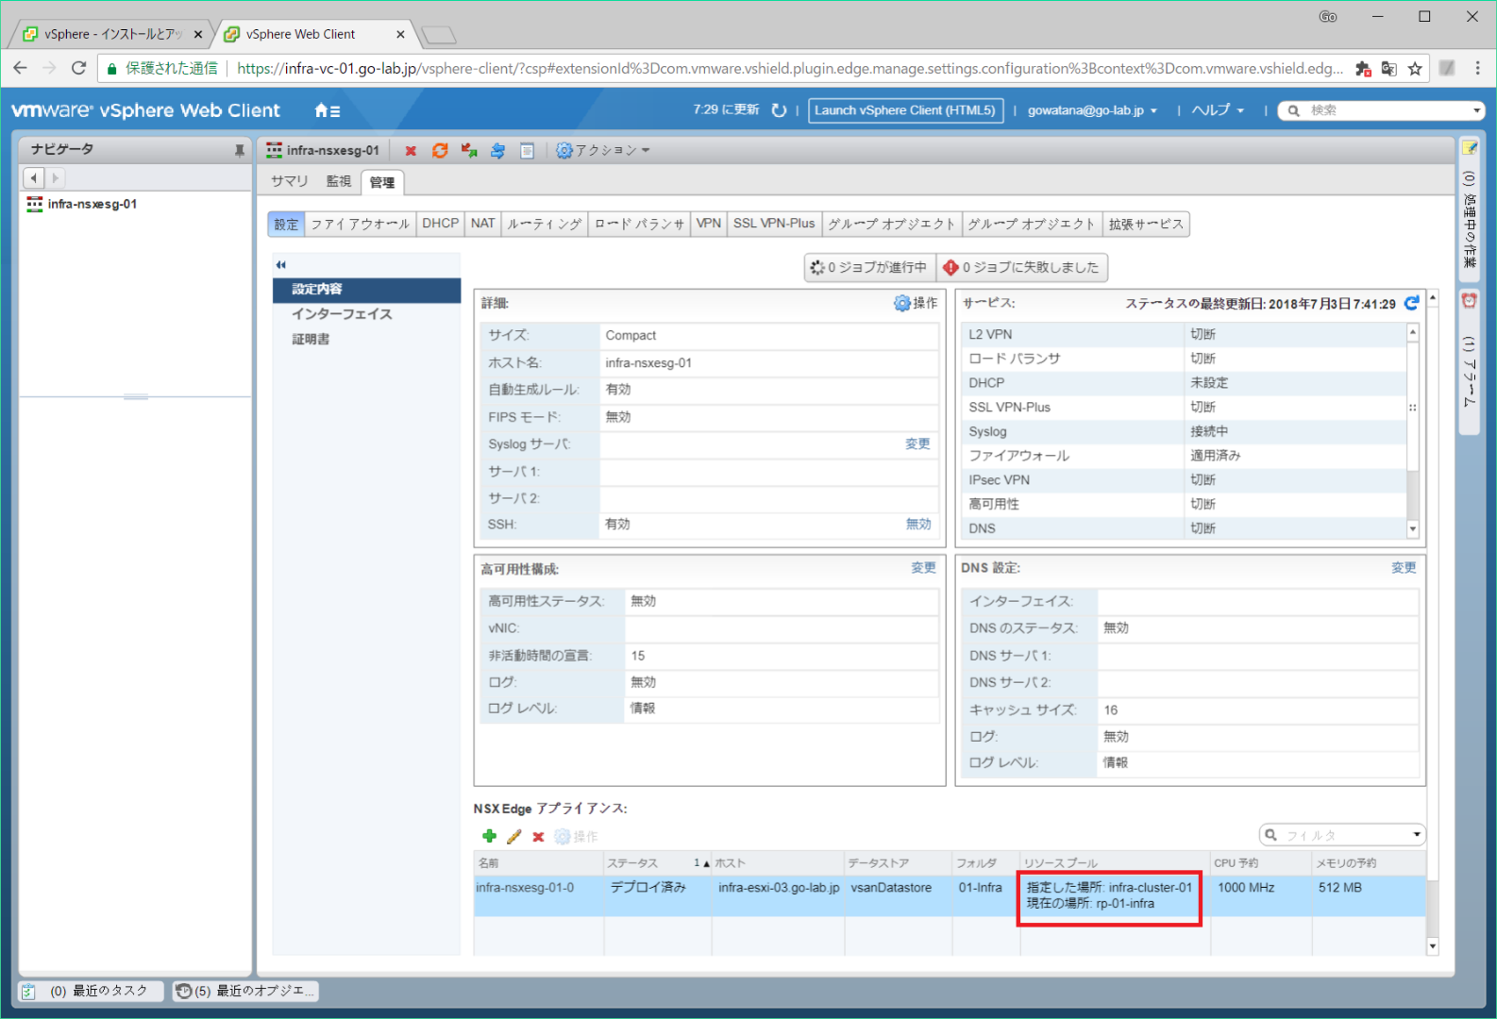Navigate back in the browser
1497x1019 pixels.
21,68
